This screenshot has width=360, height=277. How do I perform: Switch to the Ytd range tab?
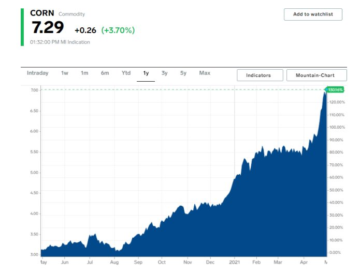point(126,73)
